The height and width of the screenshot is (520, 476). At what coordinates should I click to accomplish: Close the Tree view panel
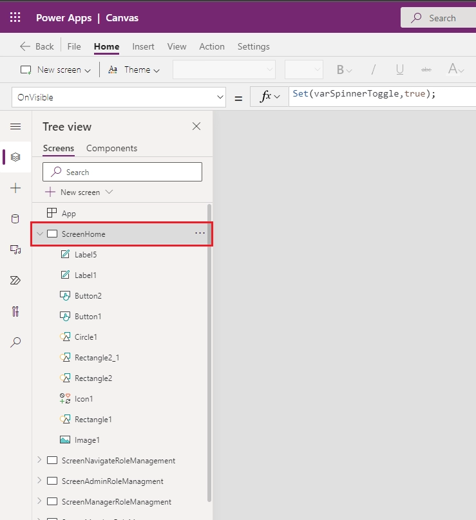[x=196, y=126]
